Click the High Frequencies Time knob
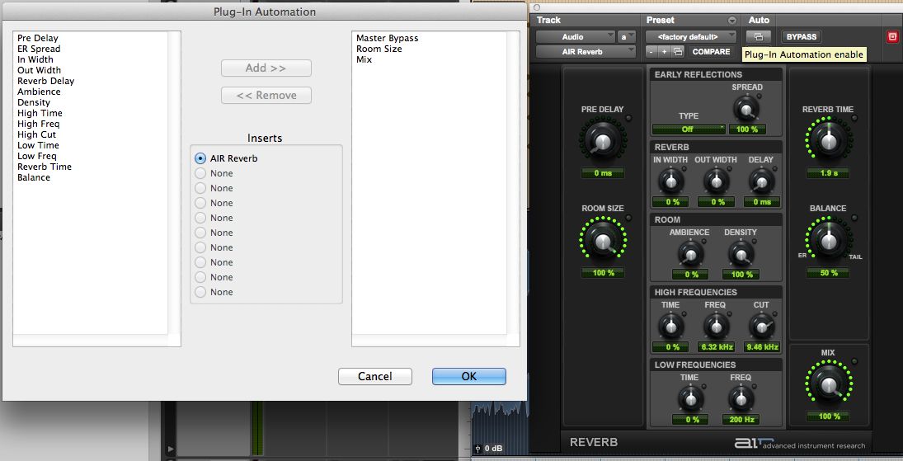The width and height of the screenshot is (903, 461). tap(671, 327)
